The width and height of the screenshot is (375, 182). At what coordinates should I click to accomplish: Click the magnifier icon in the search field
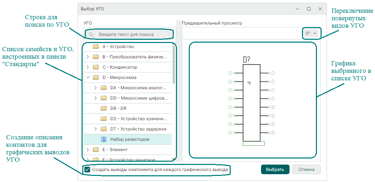(x=92, y=34)
